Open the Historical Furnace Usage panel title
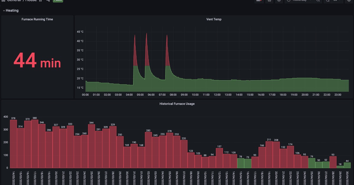The height and width of the screenshot is (185, 354). tap(177, 104)
